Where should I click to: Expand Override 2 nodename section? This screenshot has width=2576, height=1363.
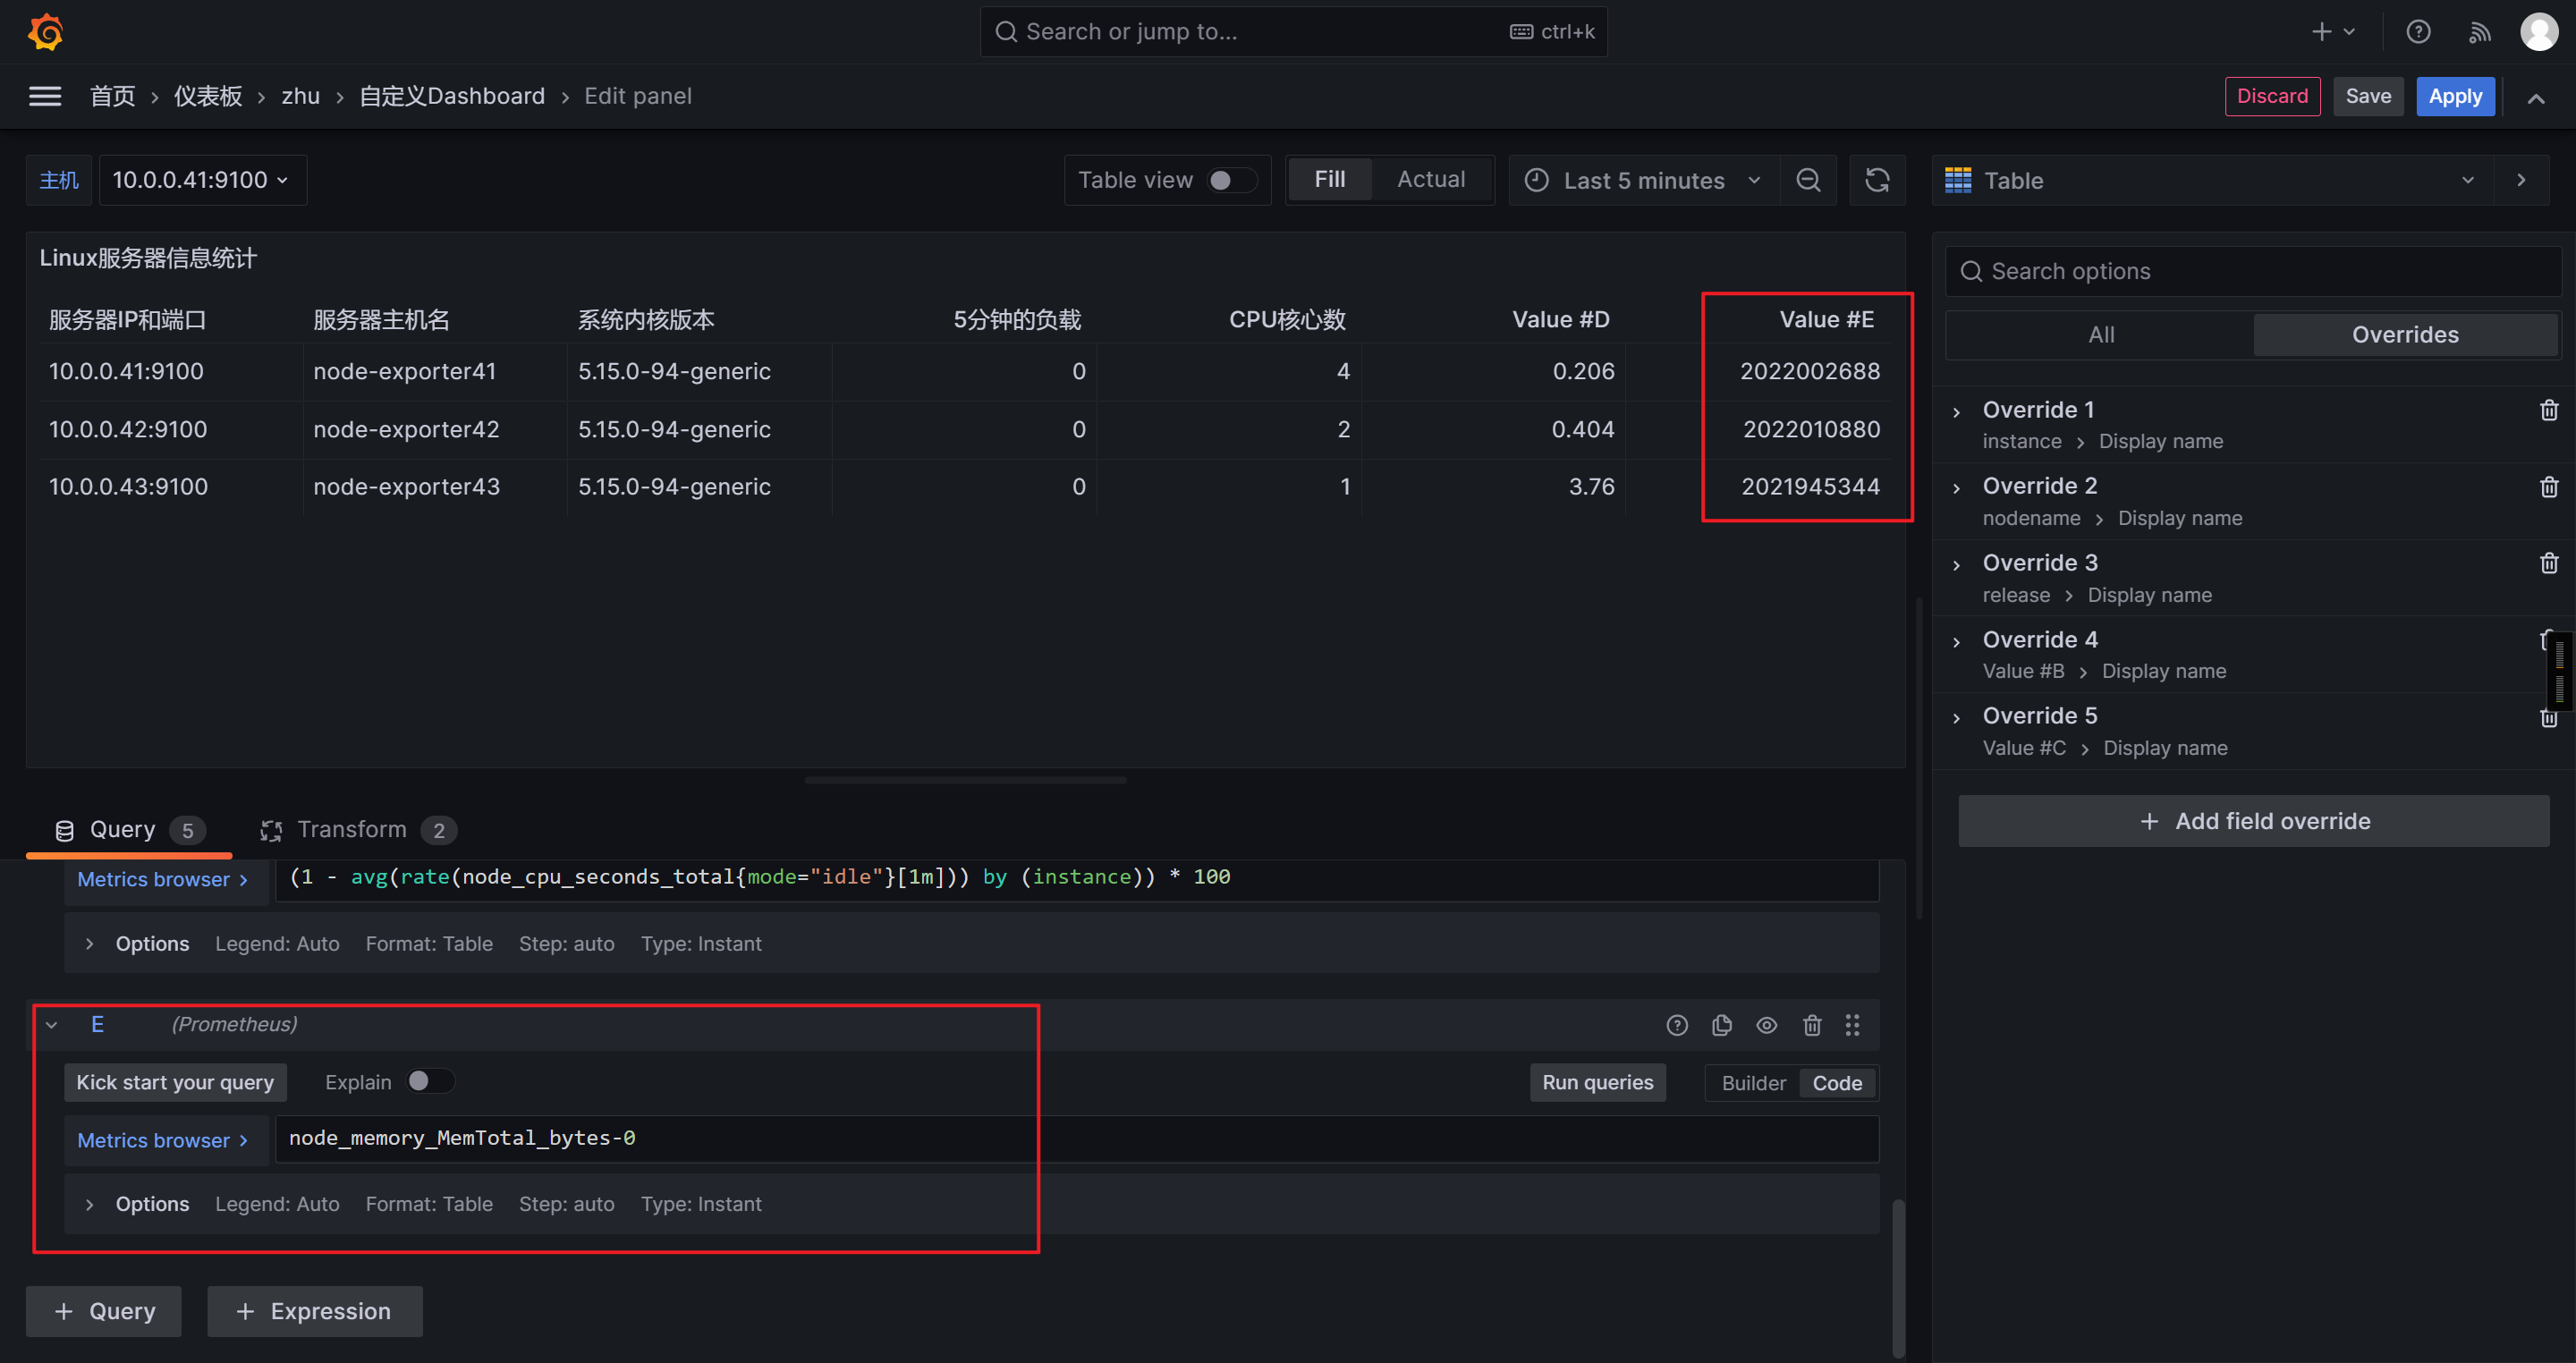(x=1957, y=487)
